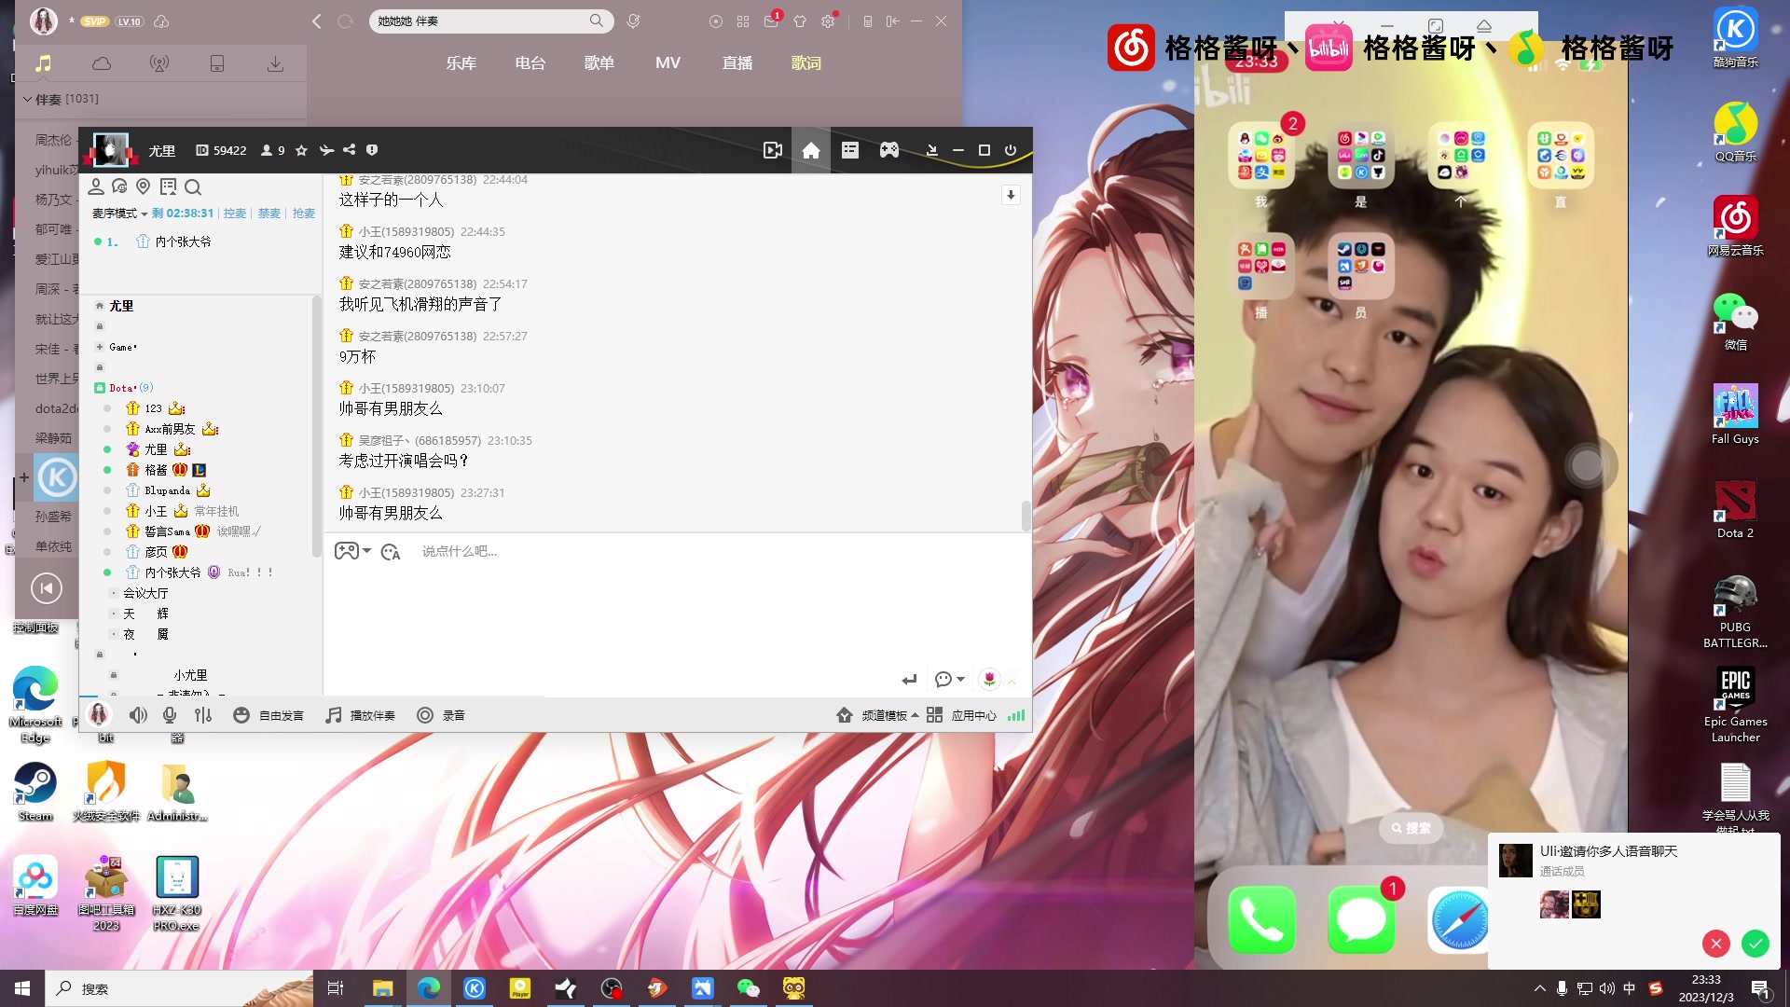Select user 格酱 in channel list
This screenshot has height=1007, width=1790.
(x=156, y=470)
